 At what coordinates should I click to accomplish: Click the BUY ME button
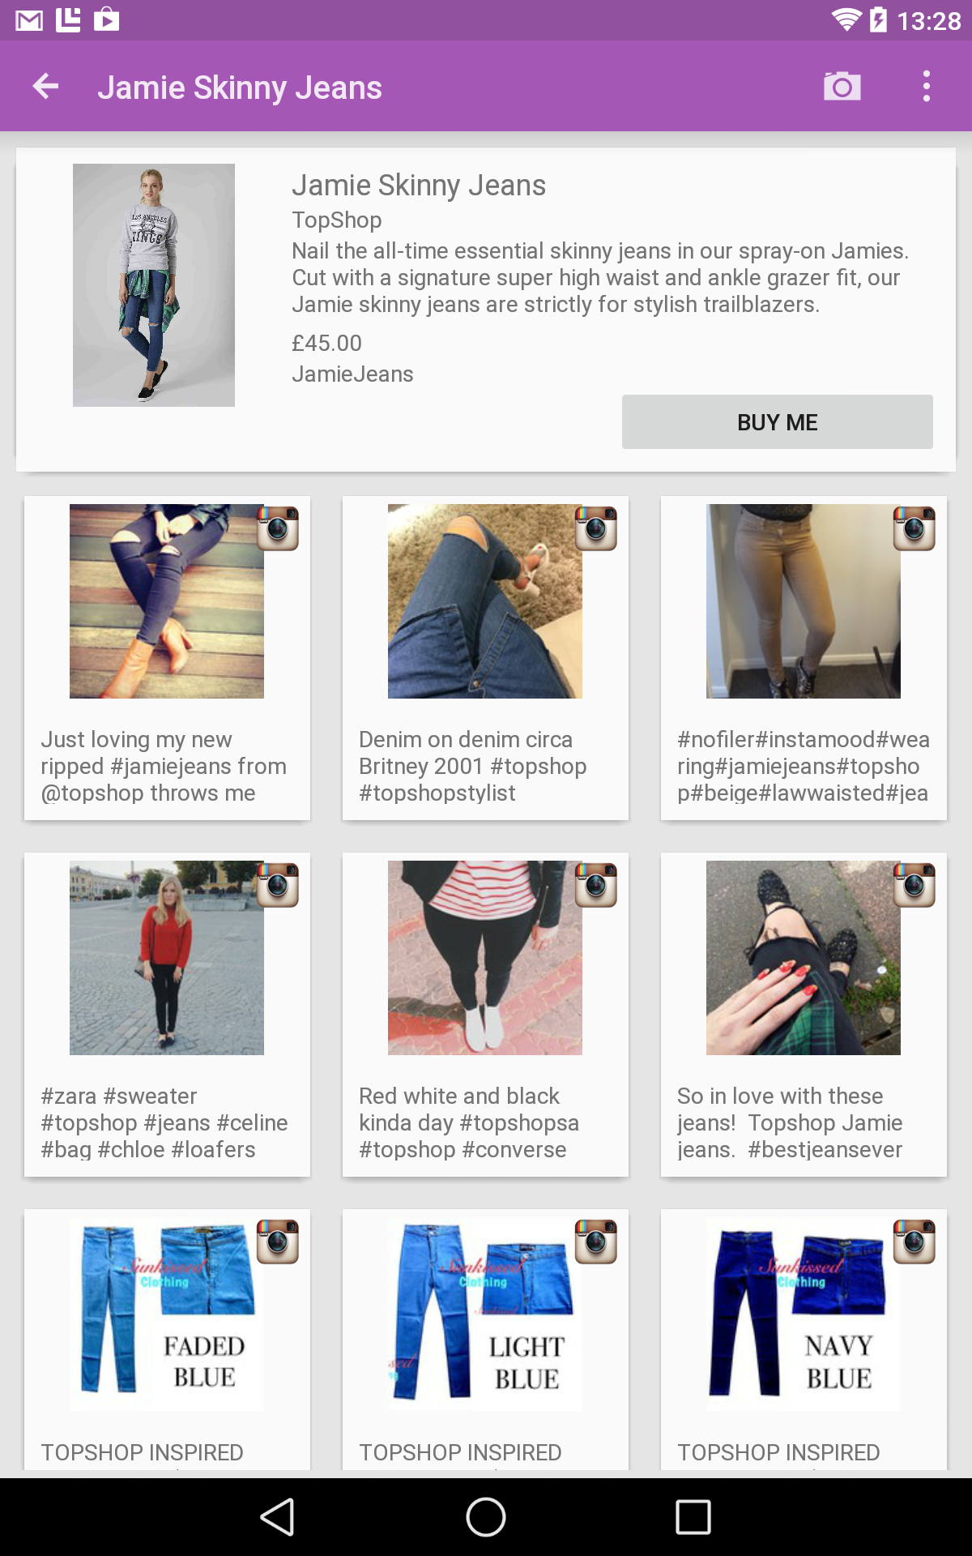click(778, 421)
